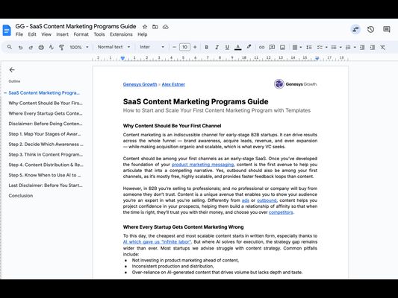The width and height of the screenshot is (398, 298).
Task: Run spelling and grammar check
Action: pos(52,48)
